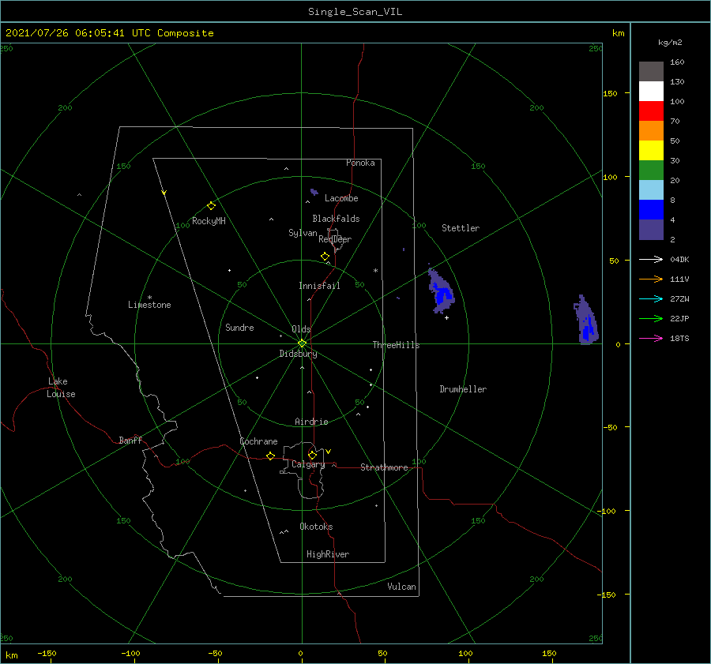The width and height of the screenshot is (711, 664).
Task: Click the Drumheller label
Action: pos(463,389)
